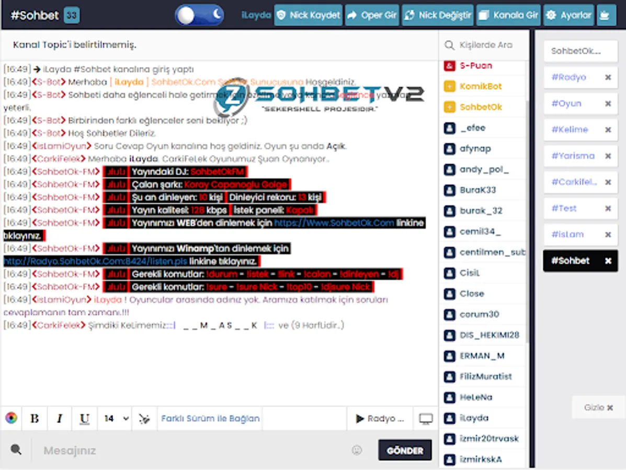Click the CisiL user avatar icon
This screenshot has height=470, width=626.
(450, 273)
